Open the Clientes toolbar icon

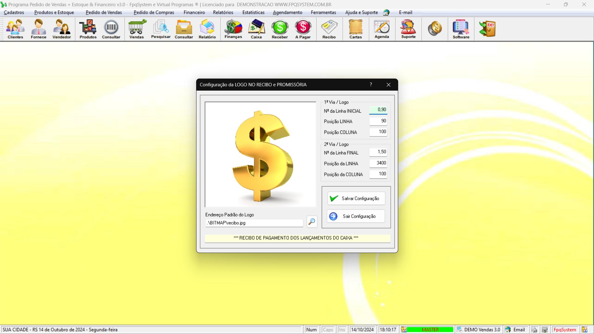(15, 29)
